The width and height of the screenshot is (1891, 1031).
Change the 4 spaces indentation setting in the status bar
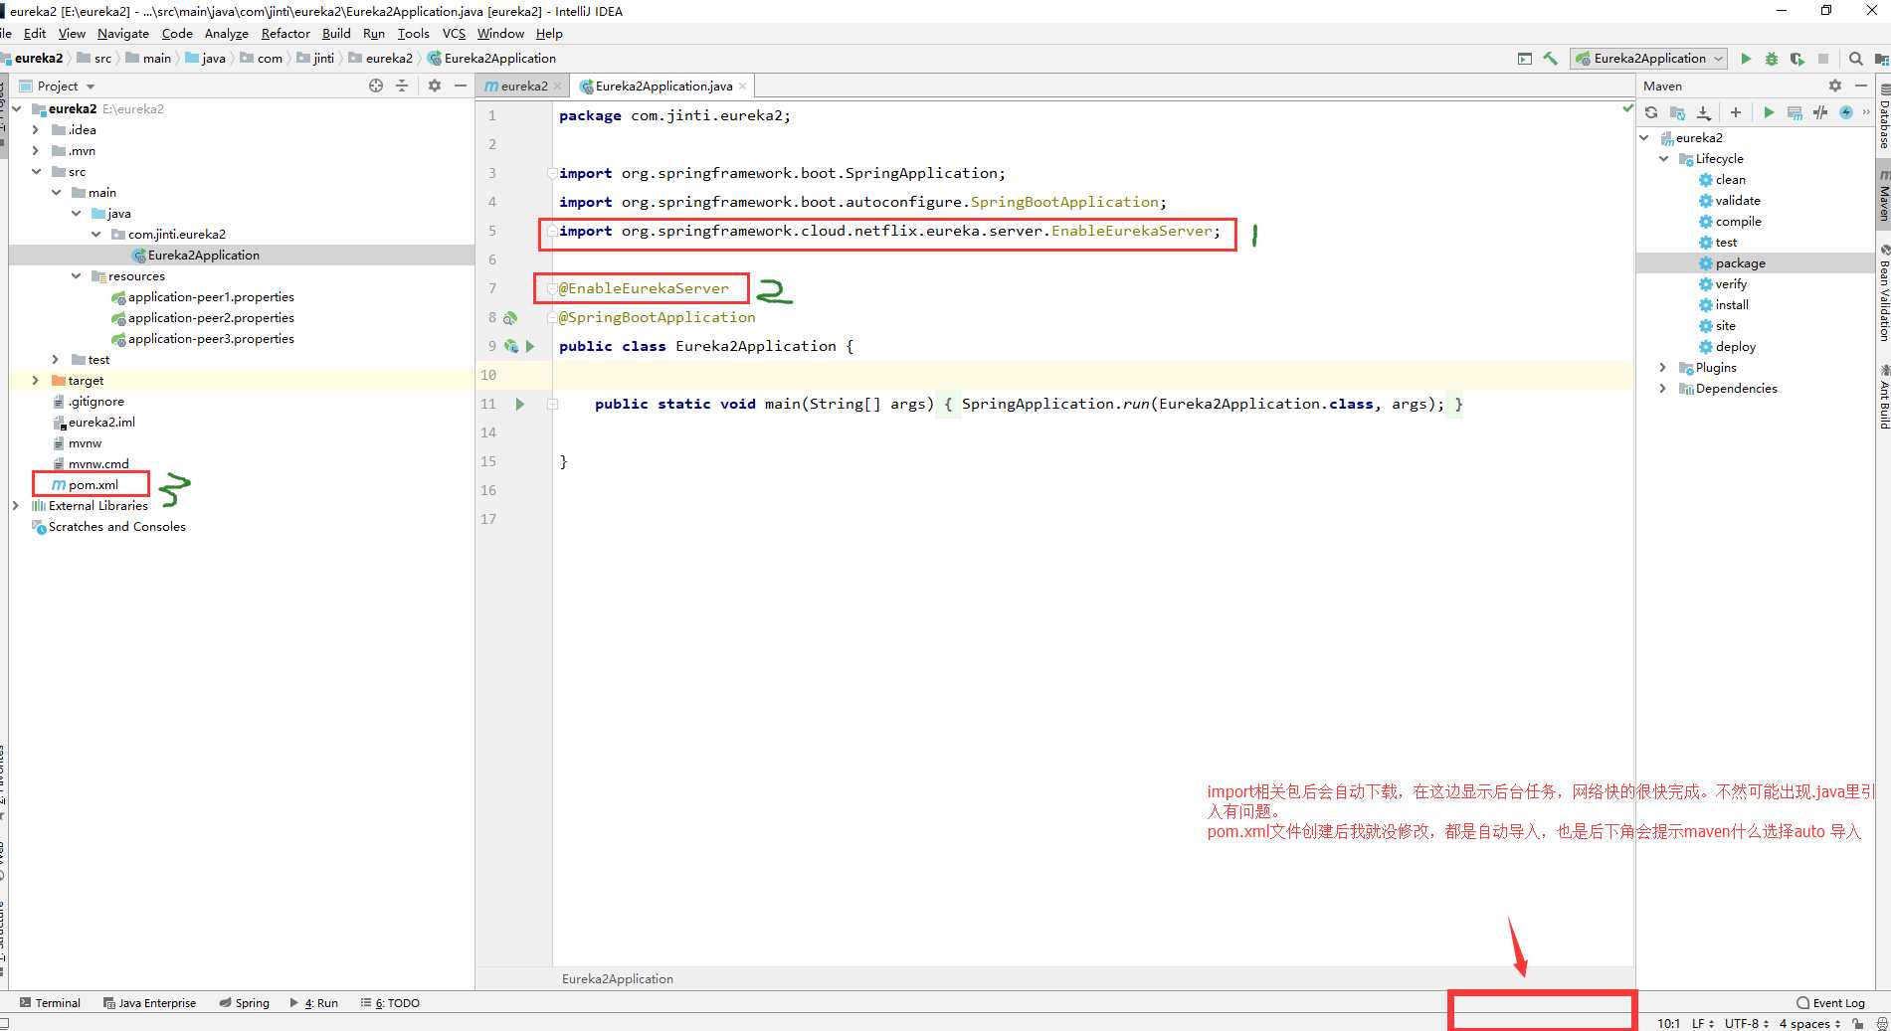coord(1809,1023)
